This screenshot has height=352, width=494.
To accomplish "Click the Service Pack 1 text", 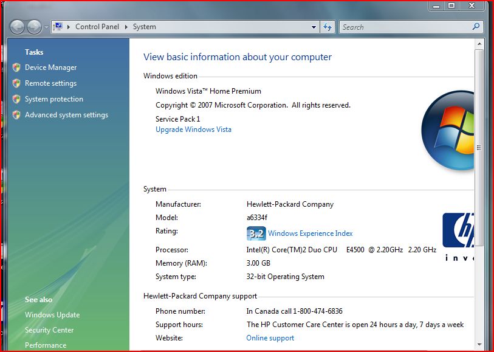I will point(177,119).
